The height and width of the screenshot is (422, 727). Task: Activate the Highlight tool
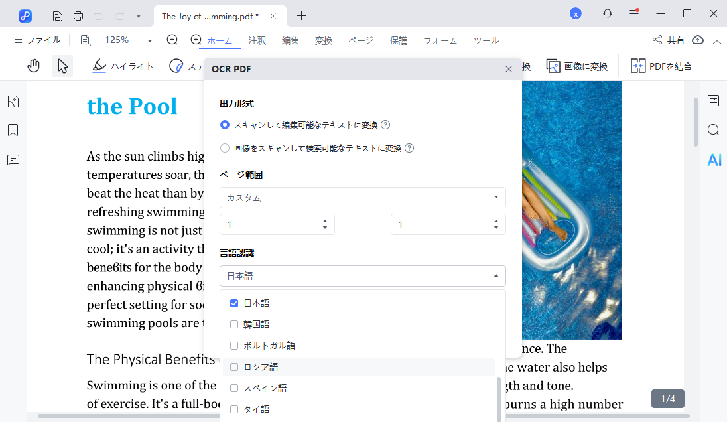click(123, 66)
